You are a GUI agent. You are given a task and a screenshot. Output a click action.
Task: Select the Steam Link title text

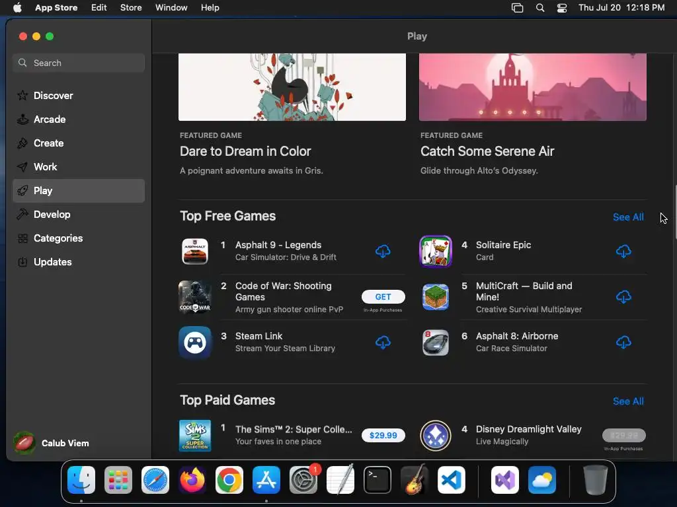pyautogui.click(x=259, y=336)
